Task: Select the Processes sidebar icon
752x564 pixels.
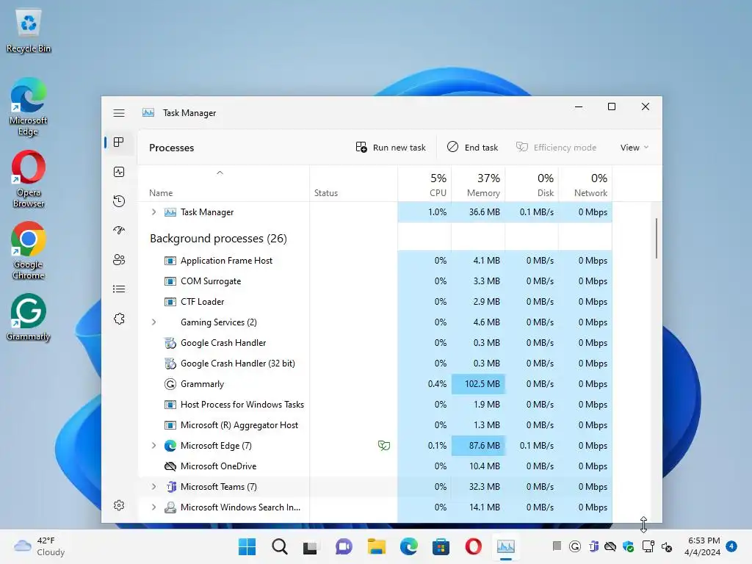Action: [x=119, y=142]
